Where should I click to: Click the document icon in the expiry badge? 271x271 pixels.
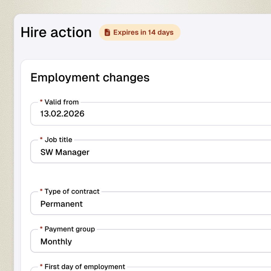tap(107, 32)
